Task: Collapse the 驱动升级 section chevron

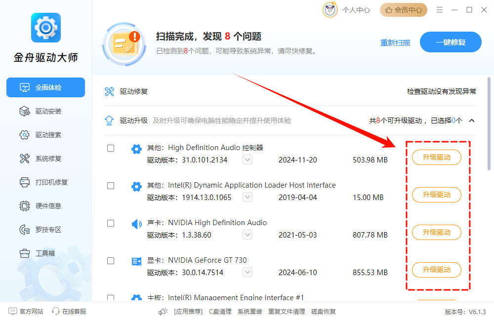Action: click(x=472, y=120)
